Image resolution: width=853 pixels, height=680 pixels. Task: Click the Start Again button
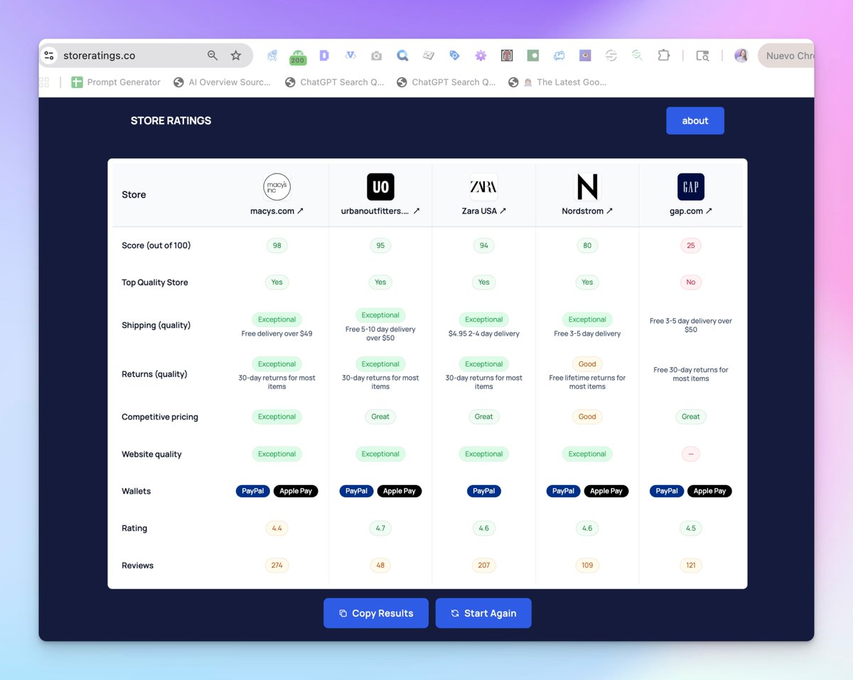tap(483, 613)
